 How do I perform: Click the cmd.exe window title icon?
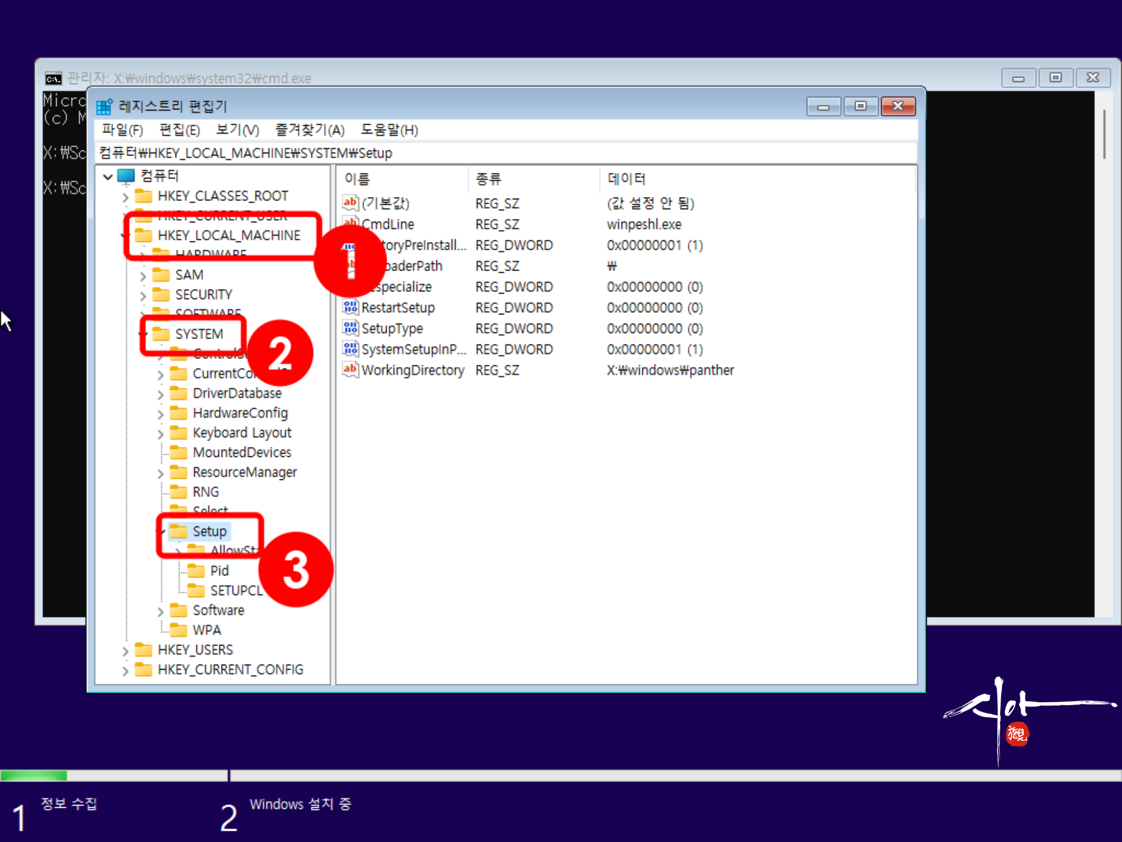pos(53,78)
